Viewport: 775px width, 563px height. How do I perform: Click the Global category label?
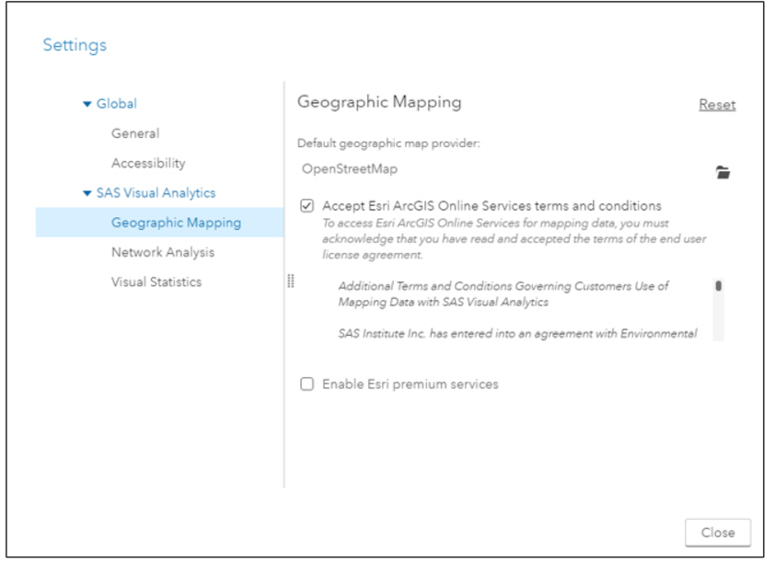[x=117, y=104]
